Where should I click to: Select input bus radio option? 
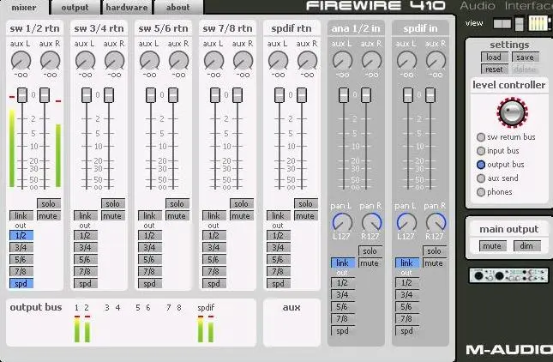pos(481,151)
